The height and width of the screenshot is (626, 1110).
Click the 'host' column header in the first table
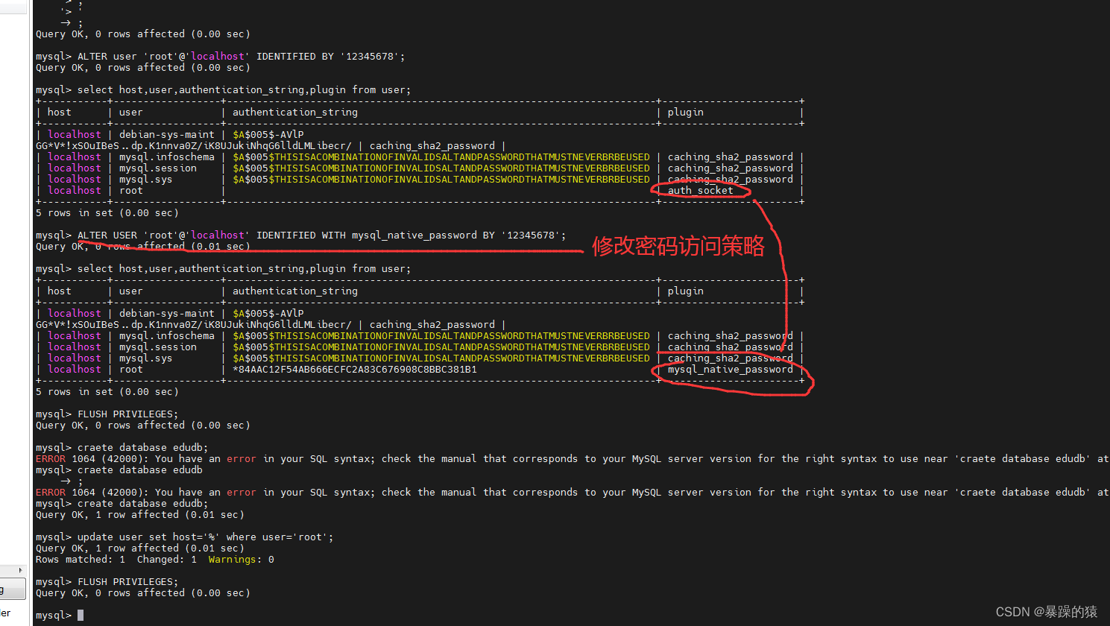click(60, 113)
